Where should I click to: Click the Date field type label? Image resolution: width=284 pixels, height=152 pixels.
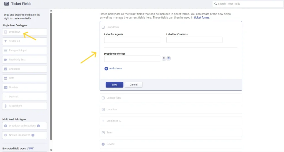pos(12,78)
